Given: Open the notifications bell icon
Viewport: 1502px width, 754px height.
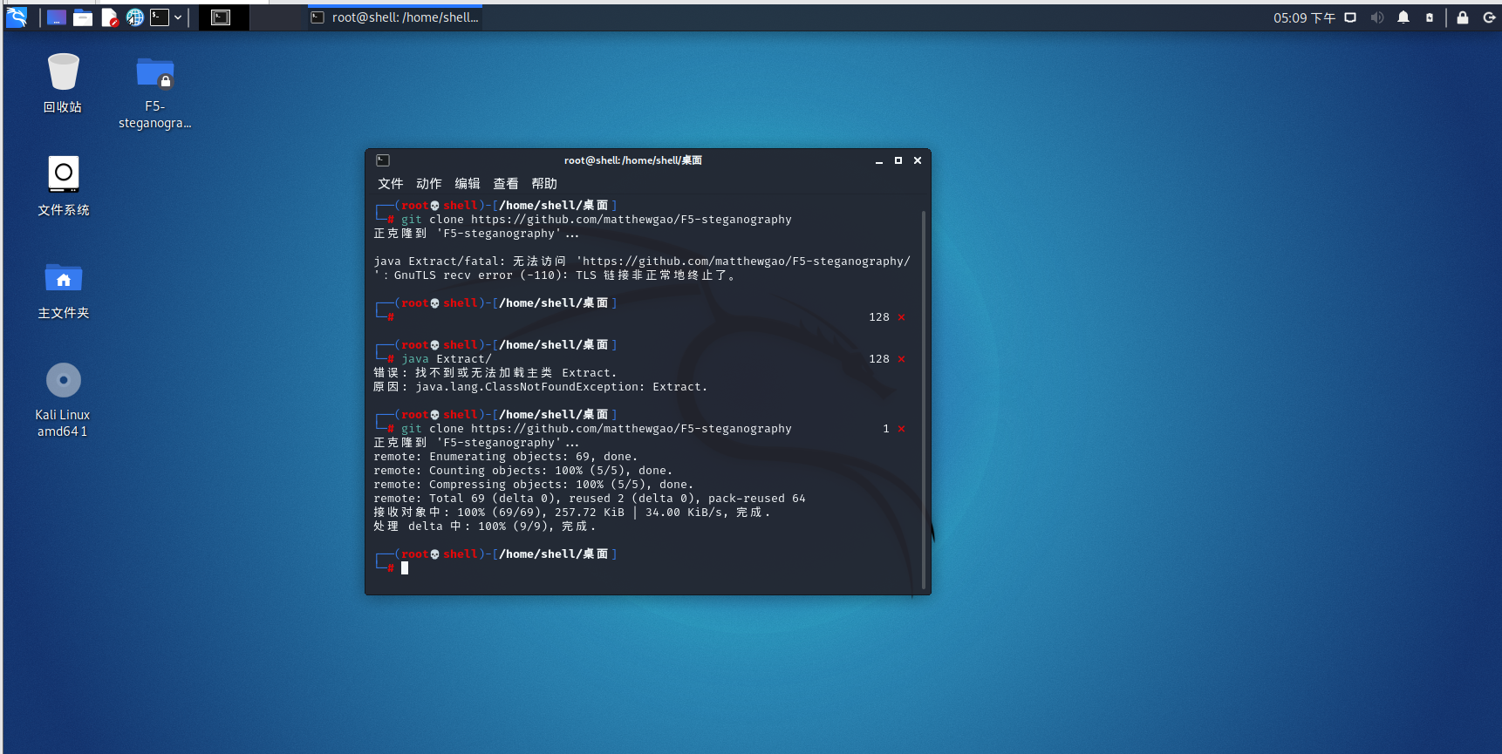Looking at the screenshot, I should click(x=1403, y=17).
